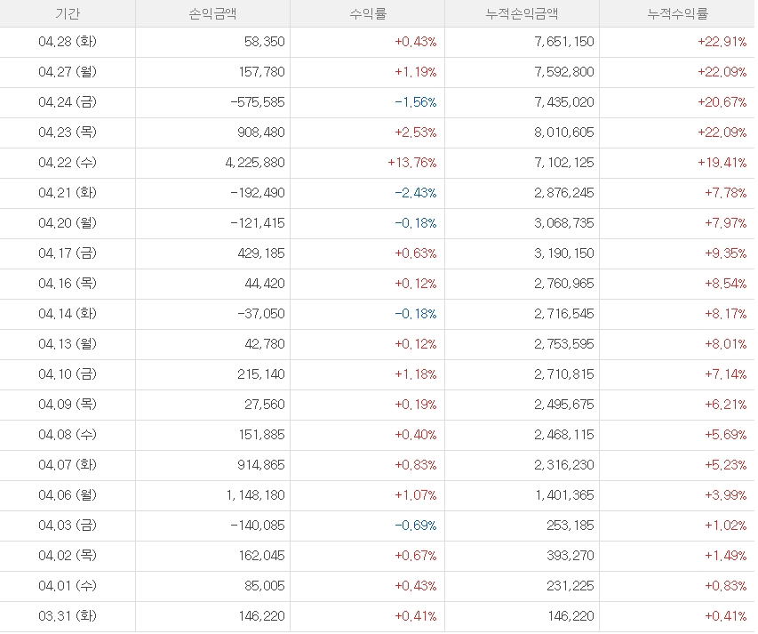758x634 pixels.
Task: Click the 누적수익률 column header
Action: tap(678, 13)
